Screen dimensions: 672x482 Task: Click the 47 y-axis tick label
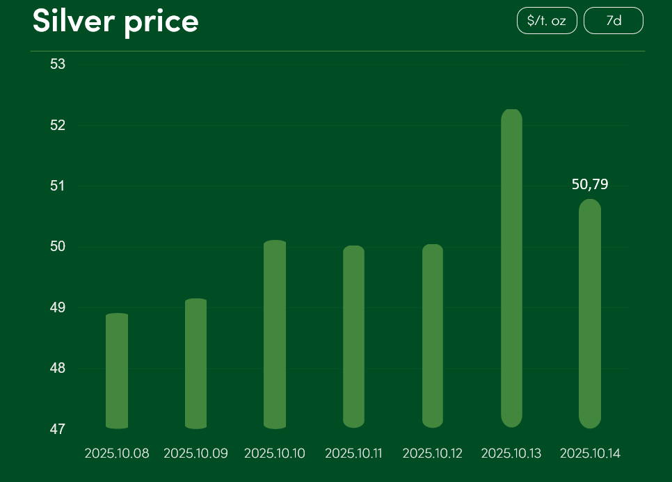click(x=58, y=429)
